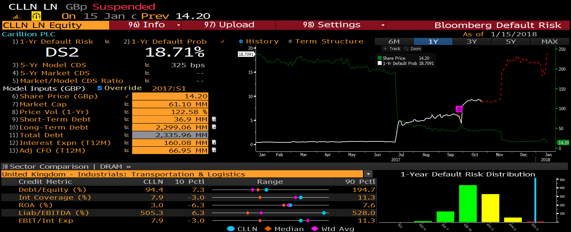The image size is (571, 232).
Task: Expand the 98) Settings dropdown
Action: (383, 25)
